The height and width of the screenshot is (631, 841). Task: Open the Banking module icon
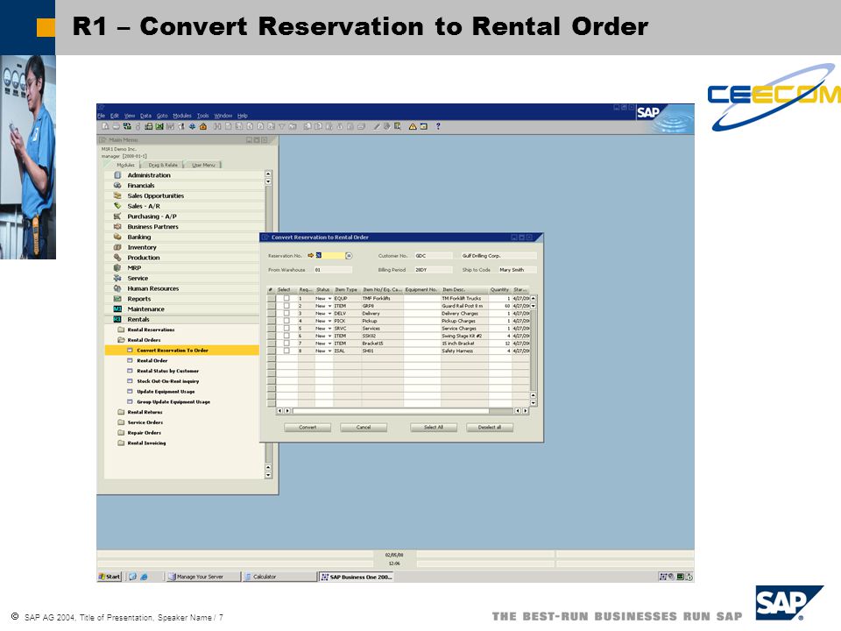click(x=117, y=238)
